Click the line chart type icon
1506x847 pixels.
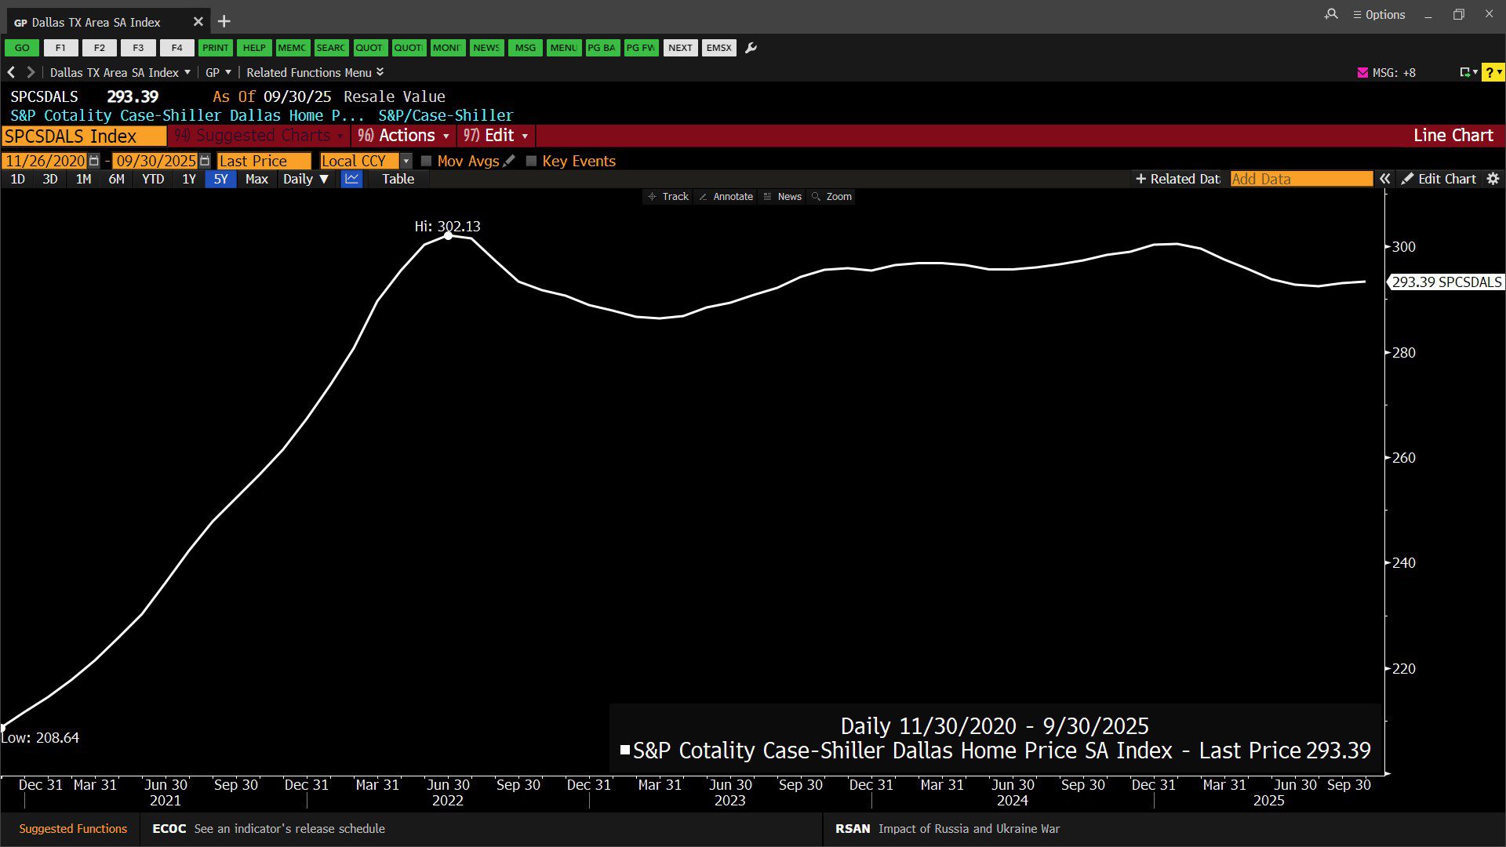(351, 179)
